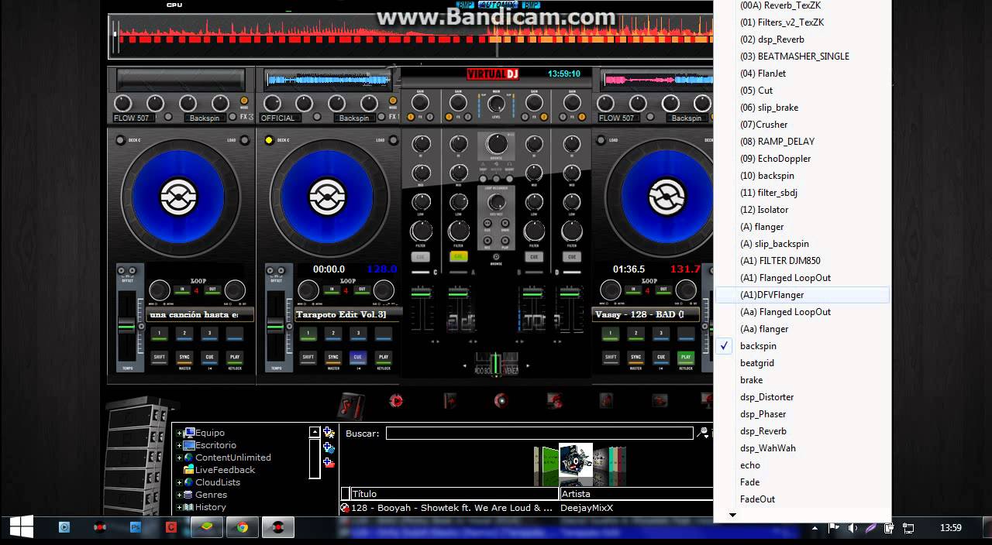Click the red record disc icon below the mixer
992x545 pixels.
[501, 401]
